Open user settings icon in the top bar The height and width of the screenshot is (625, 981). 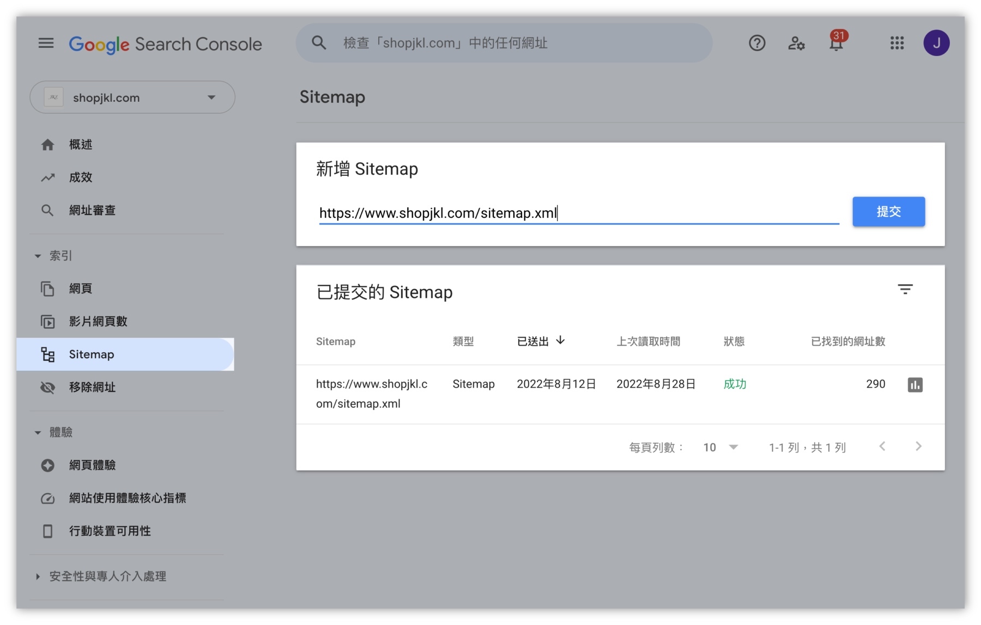(x=796, y=43)
